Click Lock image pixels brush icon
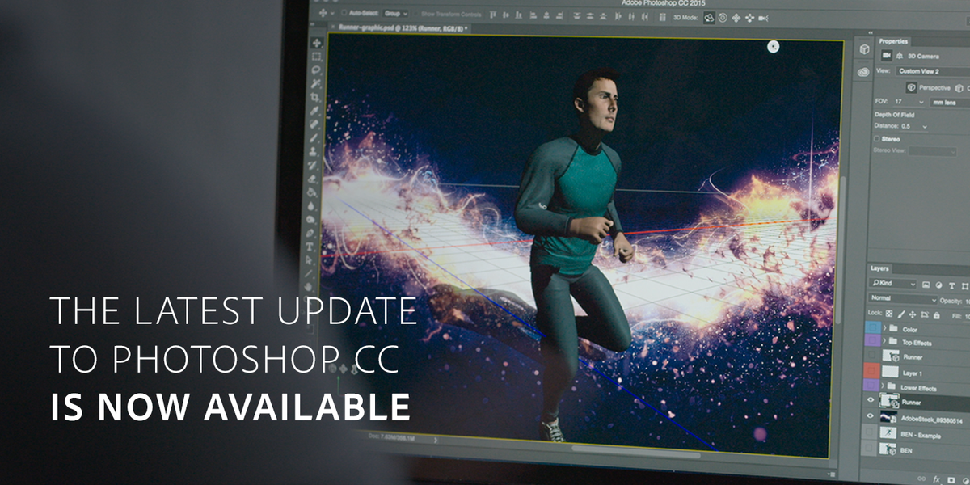970x485 pixels. click(901, 315)
